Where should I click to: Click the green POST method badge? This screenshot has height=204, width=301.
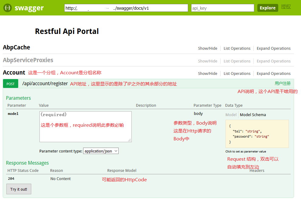[11, 84]
